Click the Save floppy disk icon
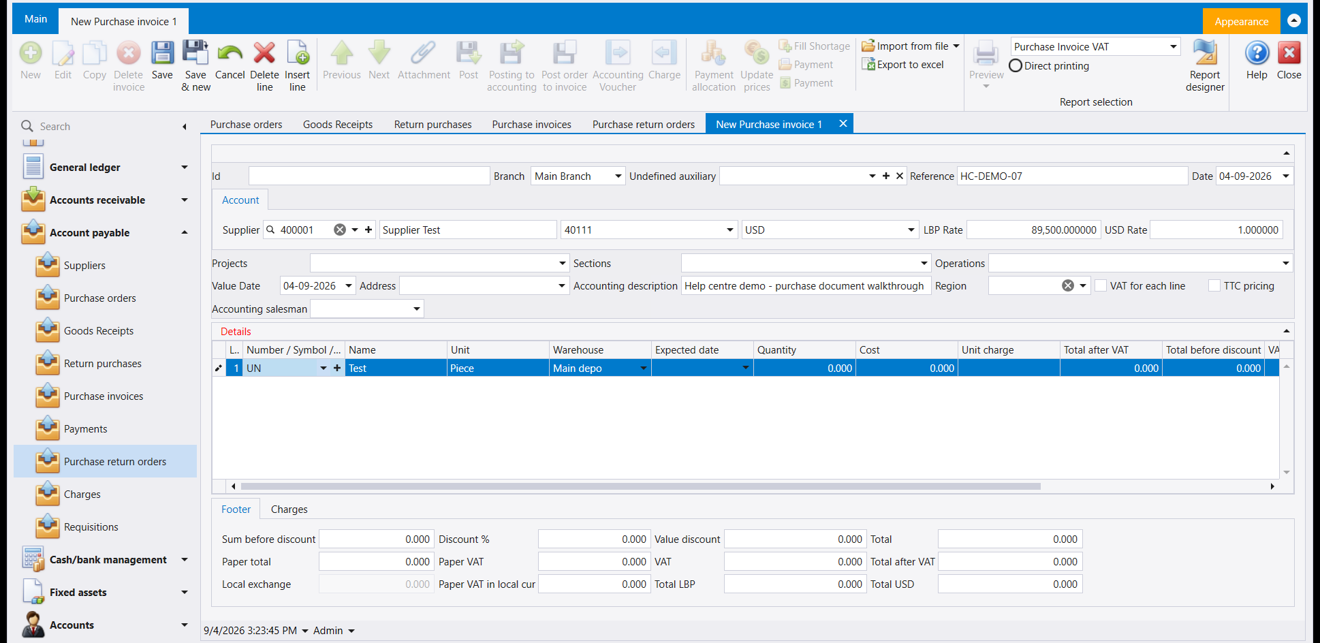 (162, 53)
